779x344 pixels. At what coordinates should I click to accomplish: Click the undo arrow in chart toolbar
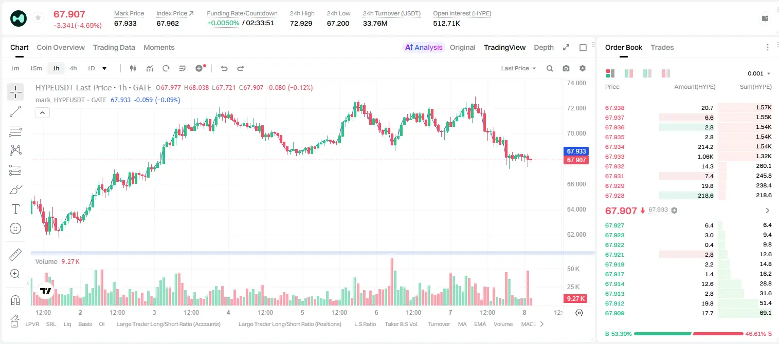point(224,68)
